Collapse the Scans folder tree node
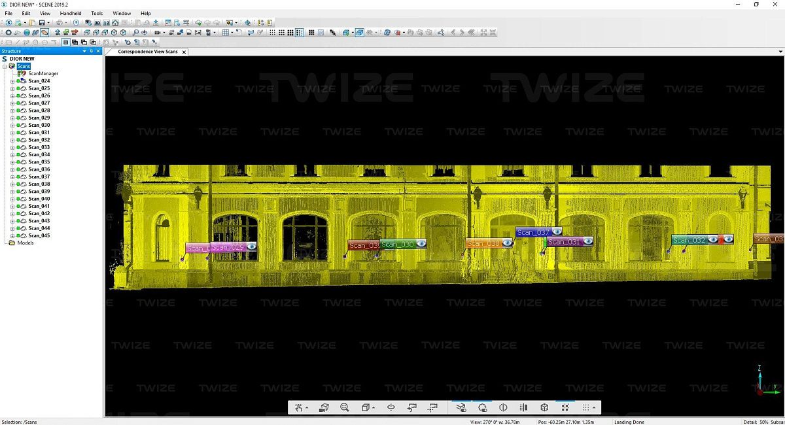Viewport: 785px width, 425px height. coord(5,67)
